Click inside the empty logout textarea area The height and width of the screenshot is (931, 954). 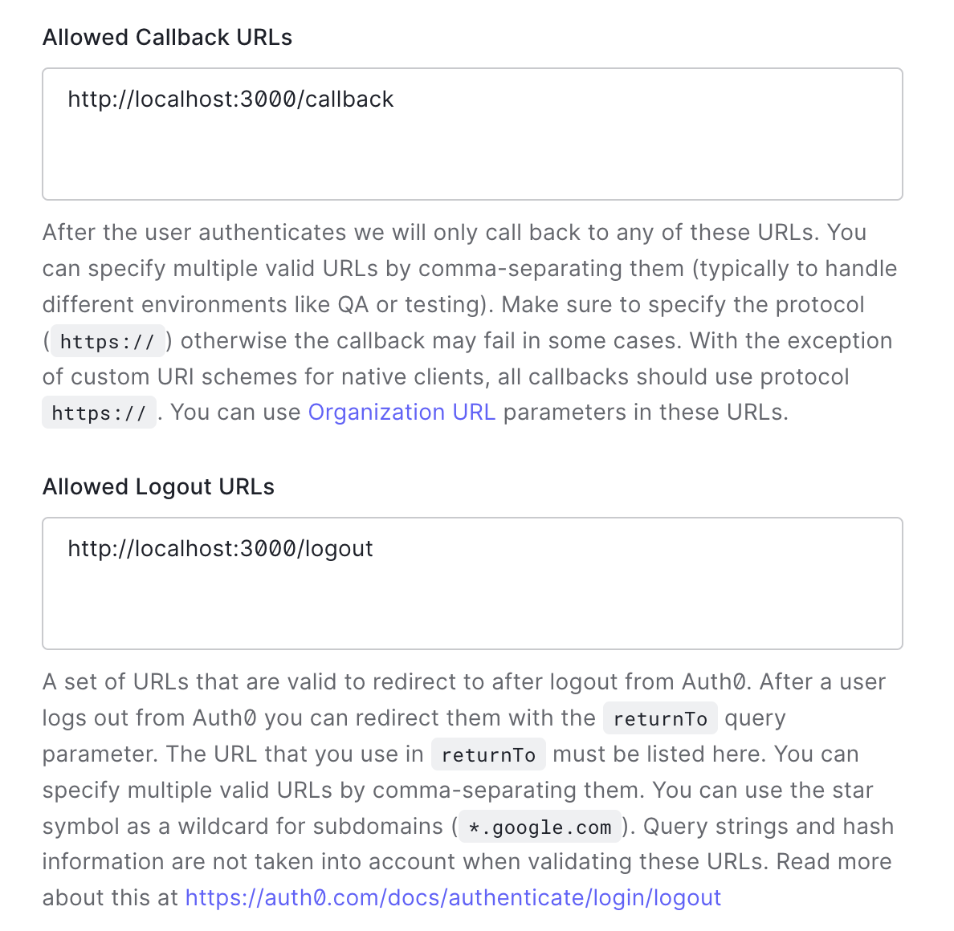[x=472, y=610]
